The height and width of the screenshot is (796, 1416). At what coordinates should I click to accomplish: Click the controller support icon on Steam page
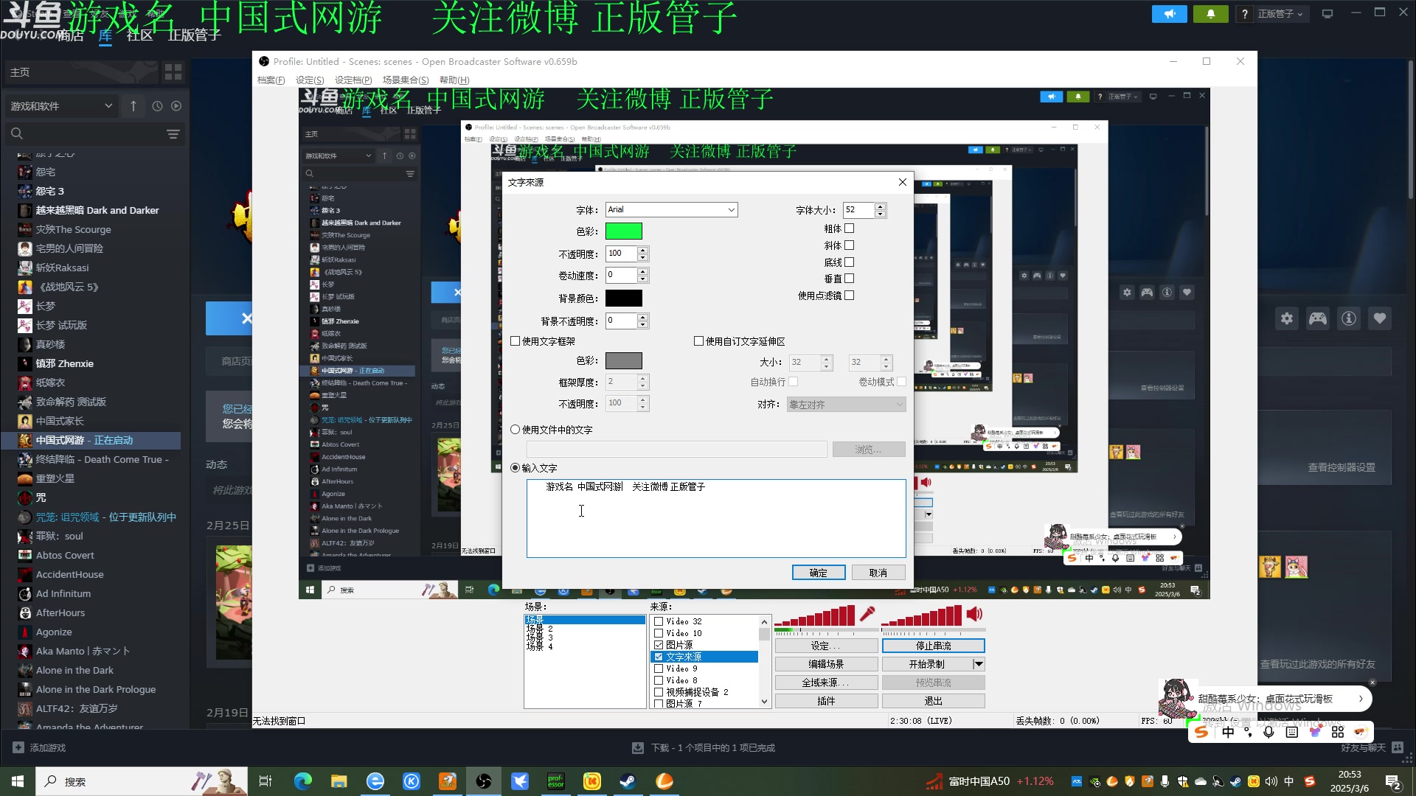1318,318
